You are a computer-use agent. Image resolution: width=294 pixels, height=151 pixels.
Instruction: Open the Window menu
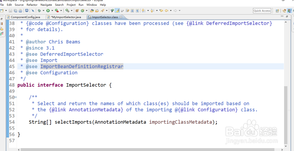tap(92, 5)
